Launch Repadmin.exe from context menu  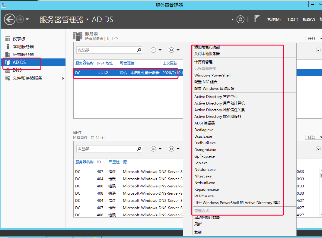(x=207, y=189)
